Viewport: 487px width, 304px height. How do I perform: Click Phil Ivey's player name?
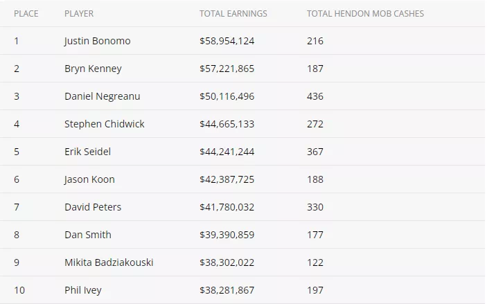[82, 290]
